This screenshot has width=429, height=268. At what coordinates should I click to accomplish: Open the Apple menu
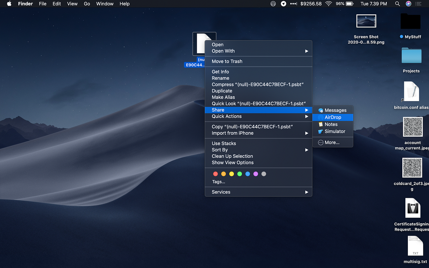click(9, 4)
